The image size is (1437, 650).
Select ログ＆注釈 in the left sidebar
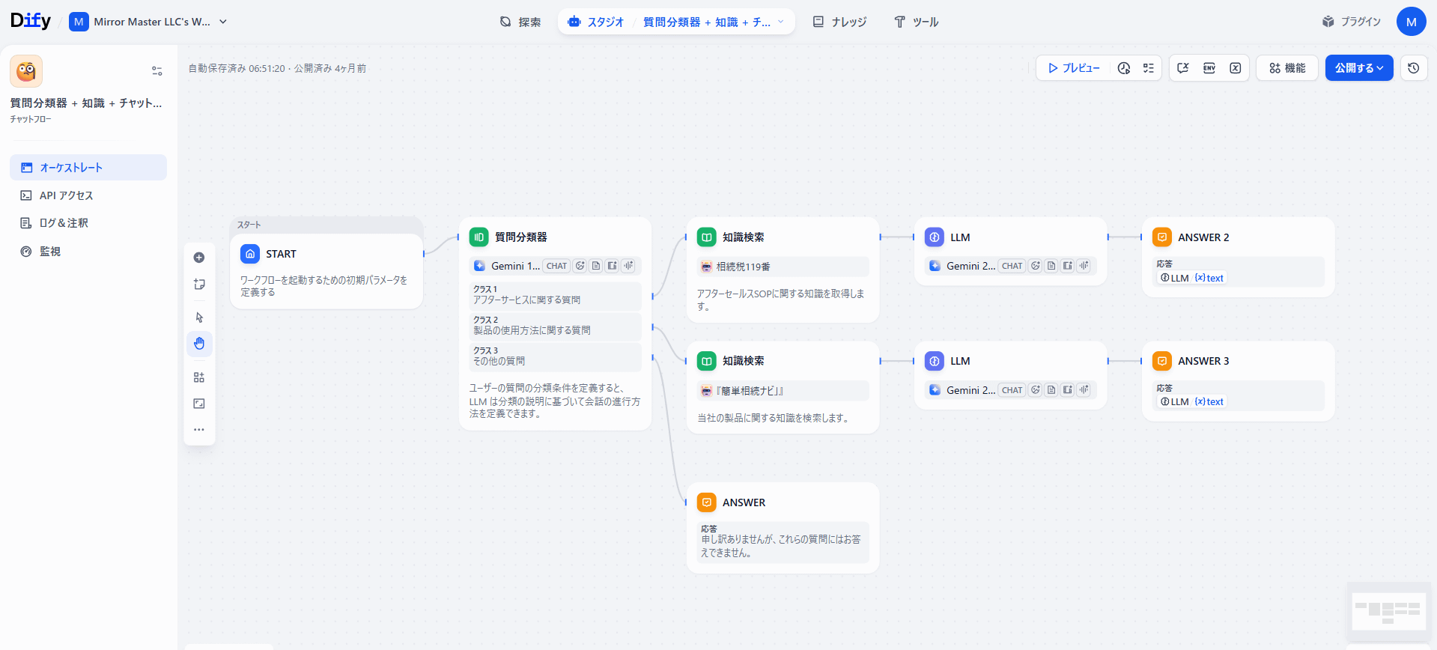(x=64, y=223)
